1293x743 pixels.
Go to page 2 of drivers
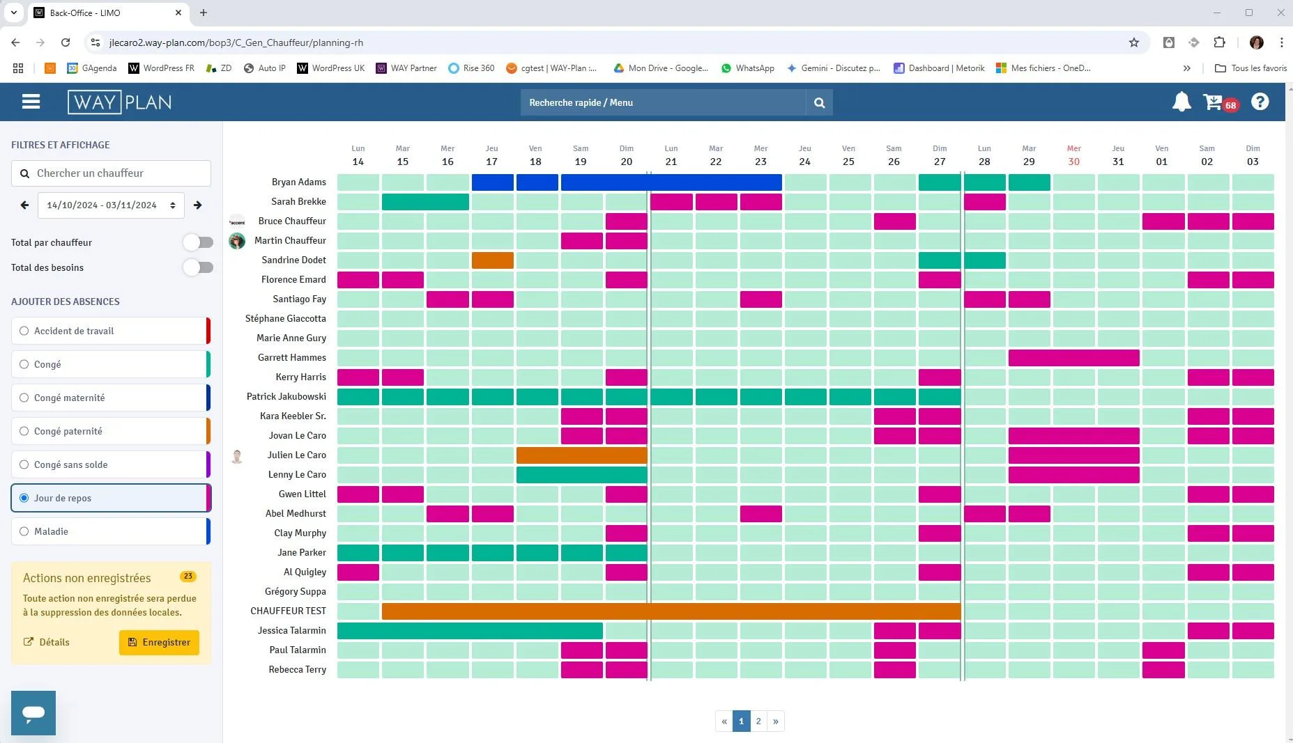point(758,721)
